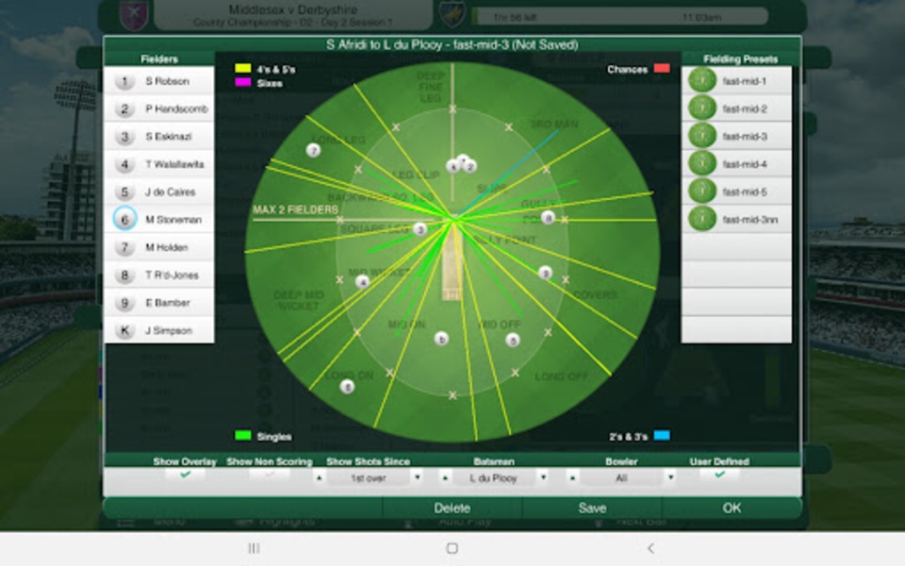Select highlighted fielder 6 badge for M Stoneman
905x566 pixels.
click(124, 220)
